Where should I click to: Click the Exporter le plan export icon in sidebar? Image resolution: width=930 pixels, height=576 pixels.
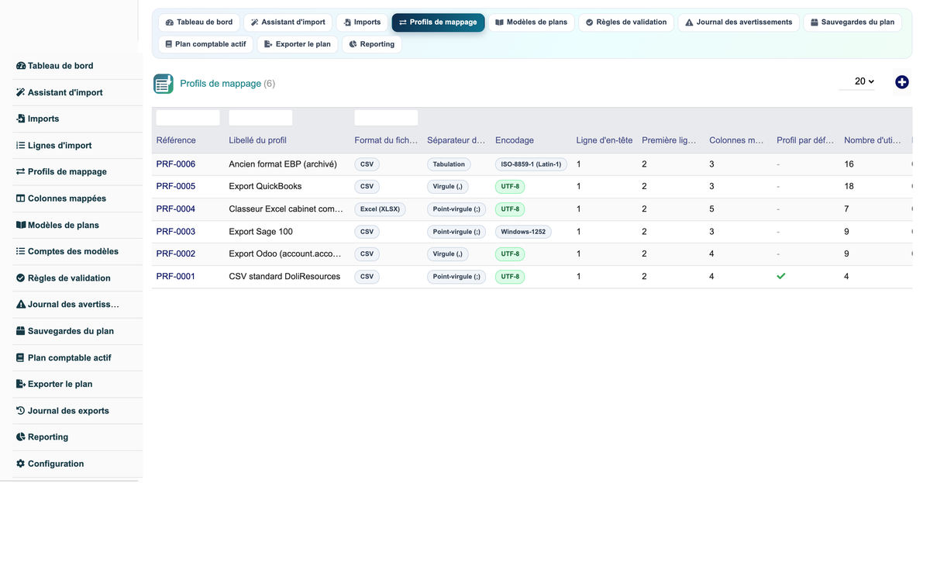21,384
